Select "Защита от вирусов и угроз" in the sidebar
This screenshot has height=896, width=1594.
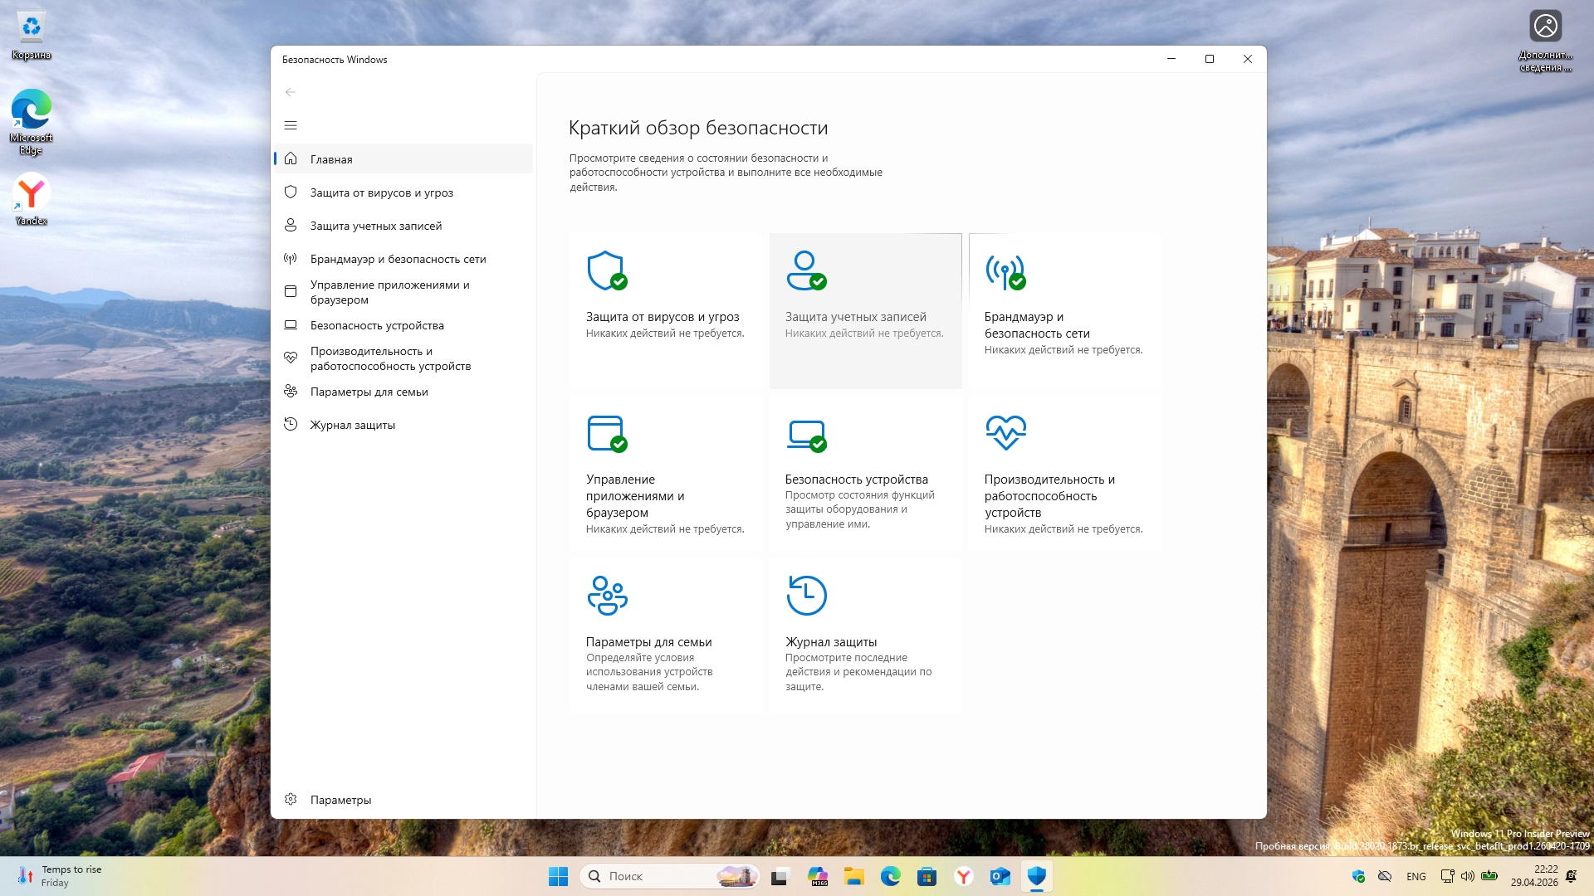click(381, 192)
